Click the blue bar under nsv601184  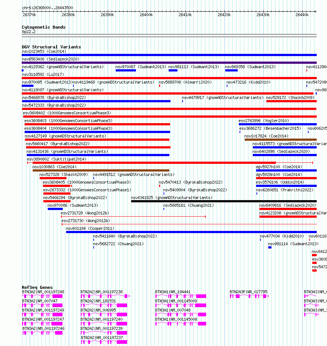[x=191, y=232]
